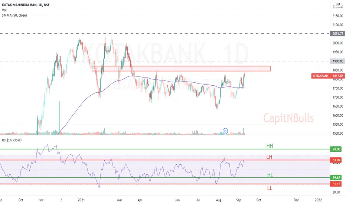
Task: Select the 31.15 RSI level label
Action: [336, 184]
